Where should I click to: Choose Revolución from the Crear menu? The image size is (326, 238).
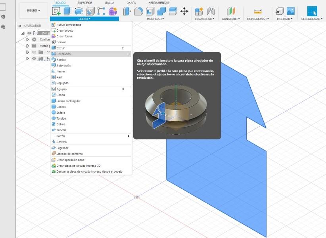pos(91,54)
